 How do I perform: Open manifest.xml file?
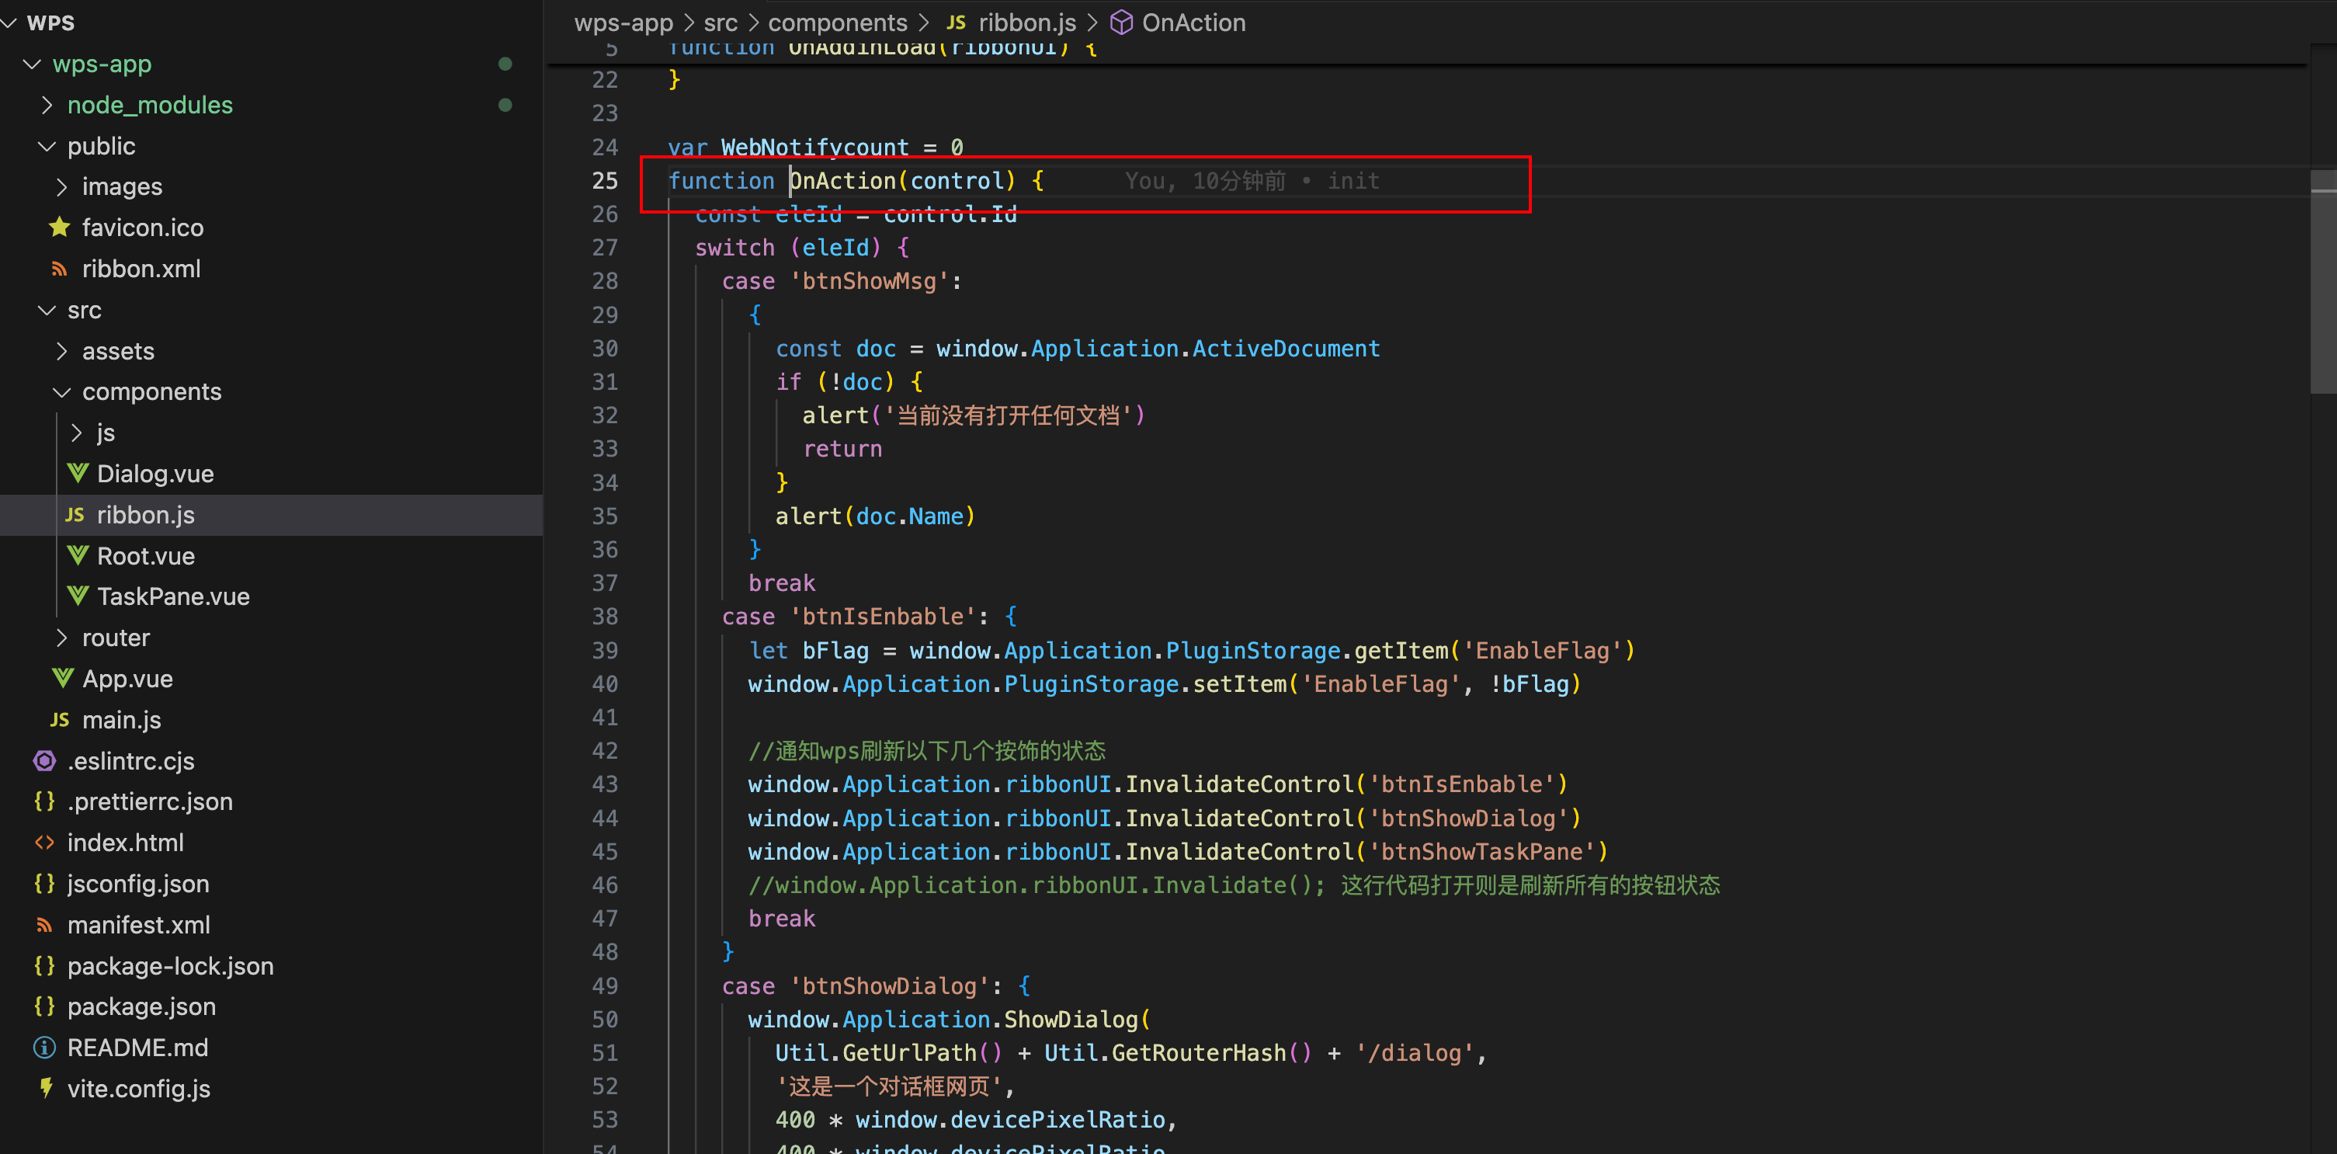(x=138, y=926)
